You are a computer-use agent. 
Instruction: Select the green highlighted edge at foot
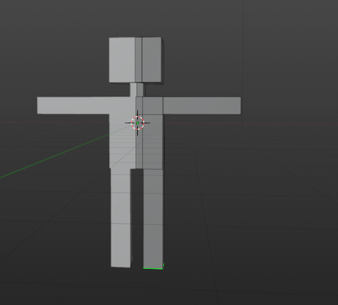(x=154, y=268)
